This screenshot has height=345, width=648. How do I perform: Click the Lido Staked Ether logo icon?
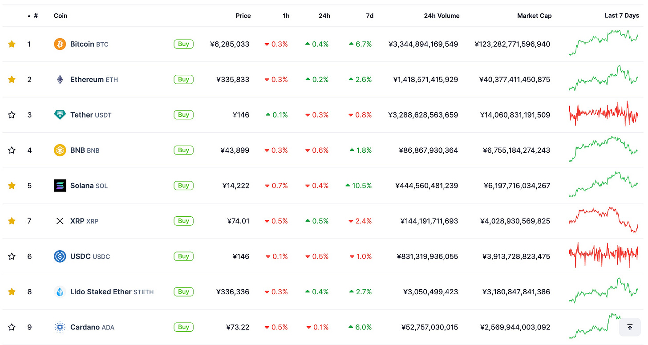point(60,292)
